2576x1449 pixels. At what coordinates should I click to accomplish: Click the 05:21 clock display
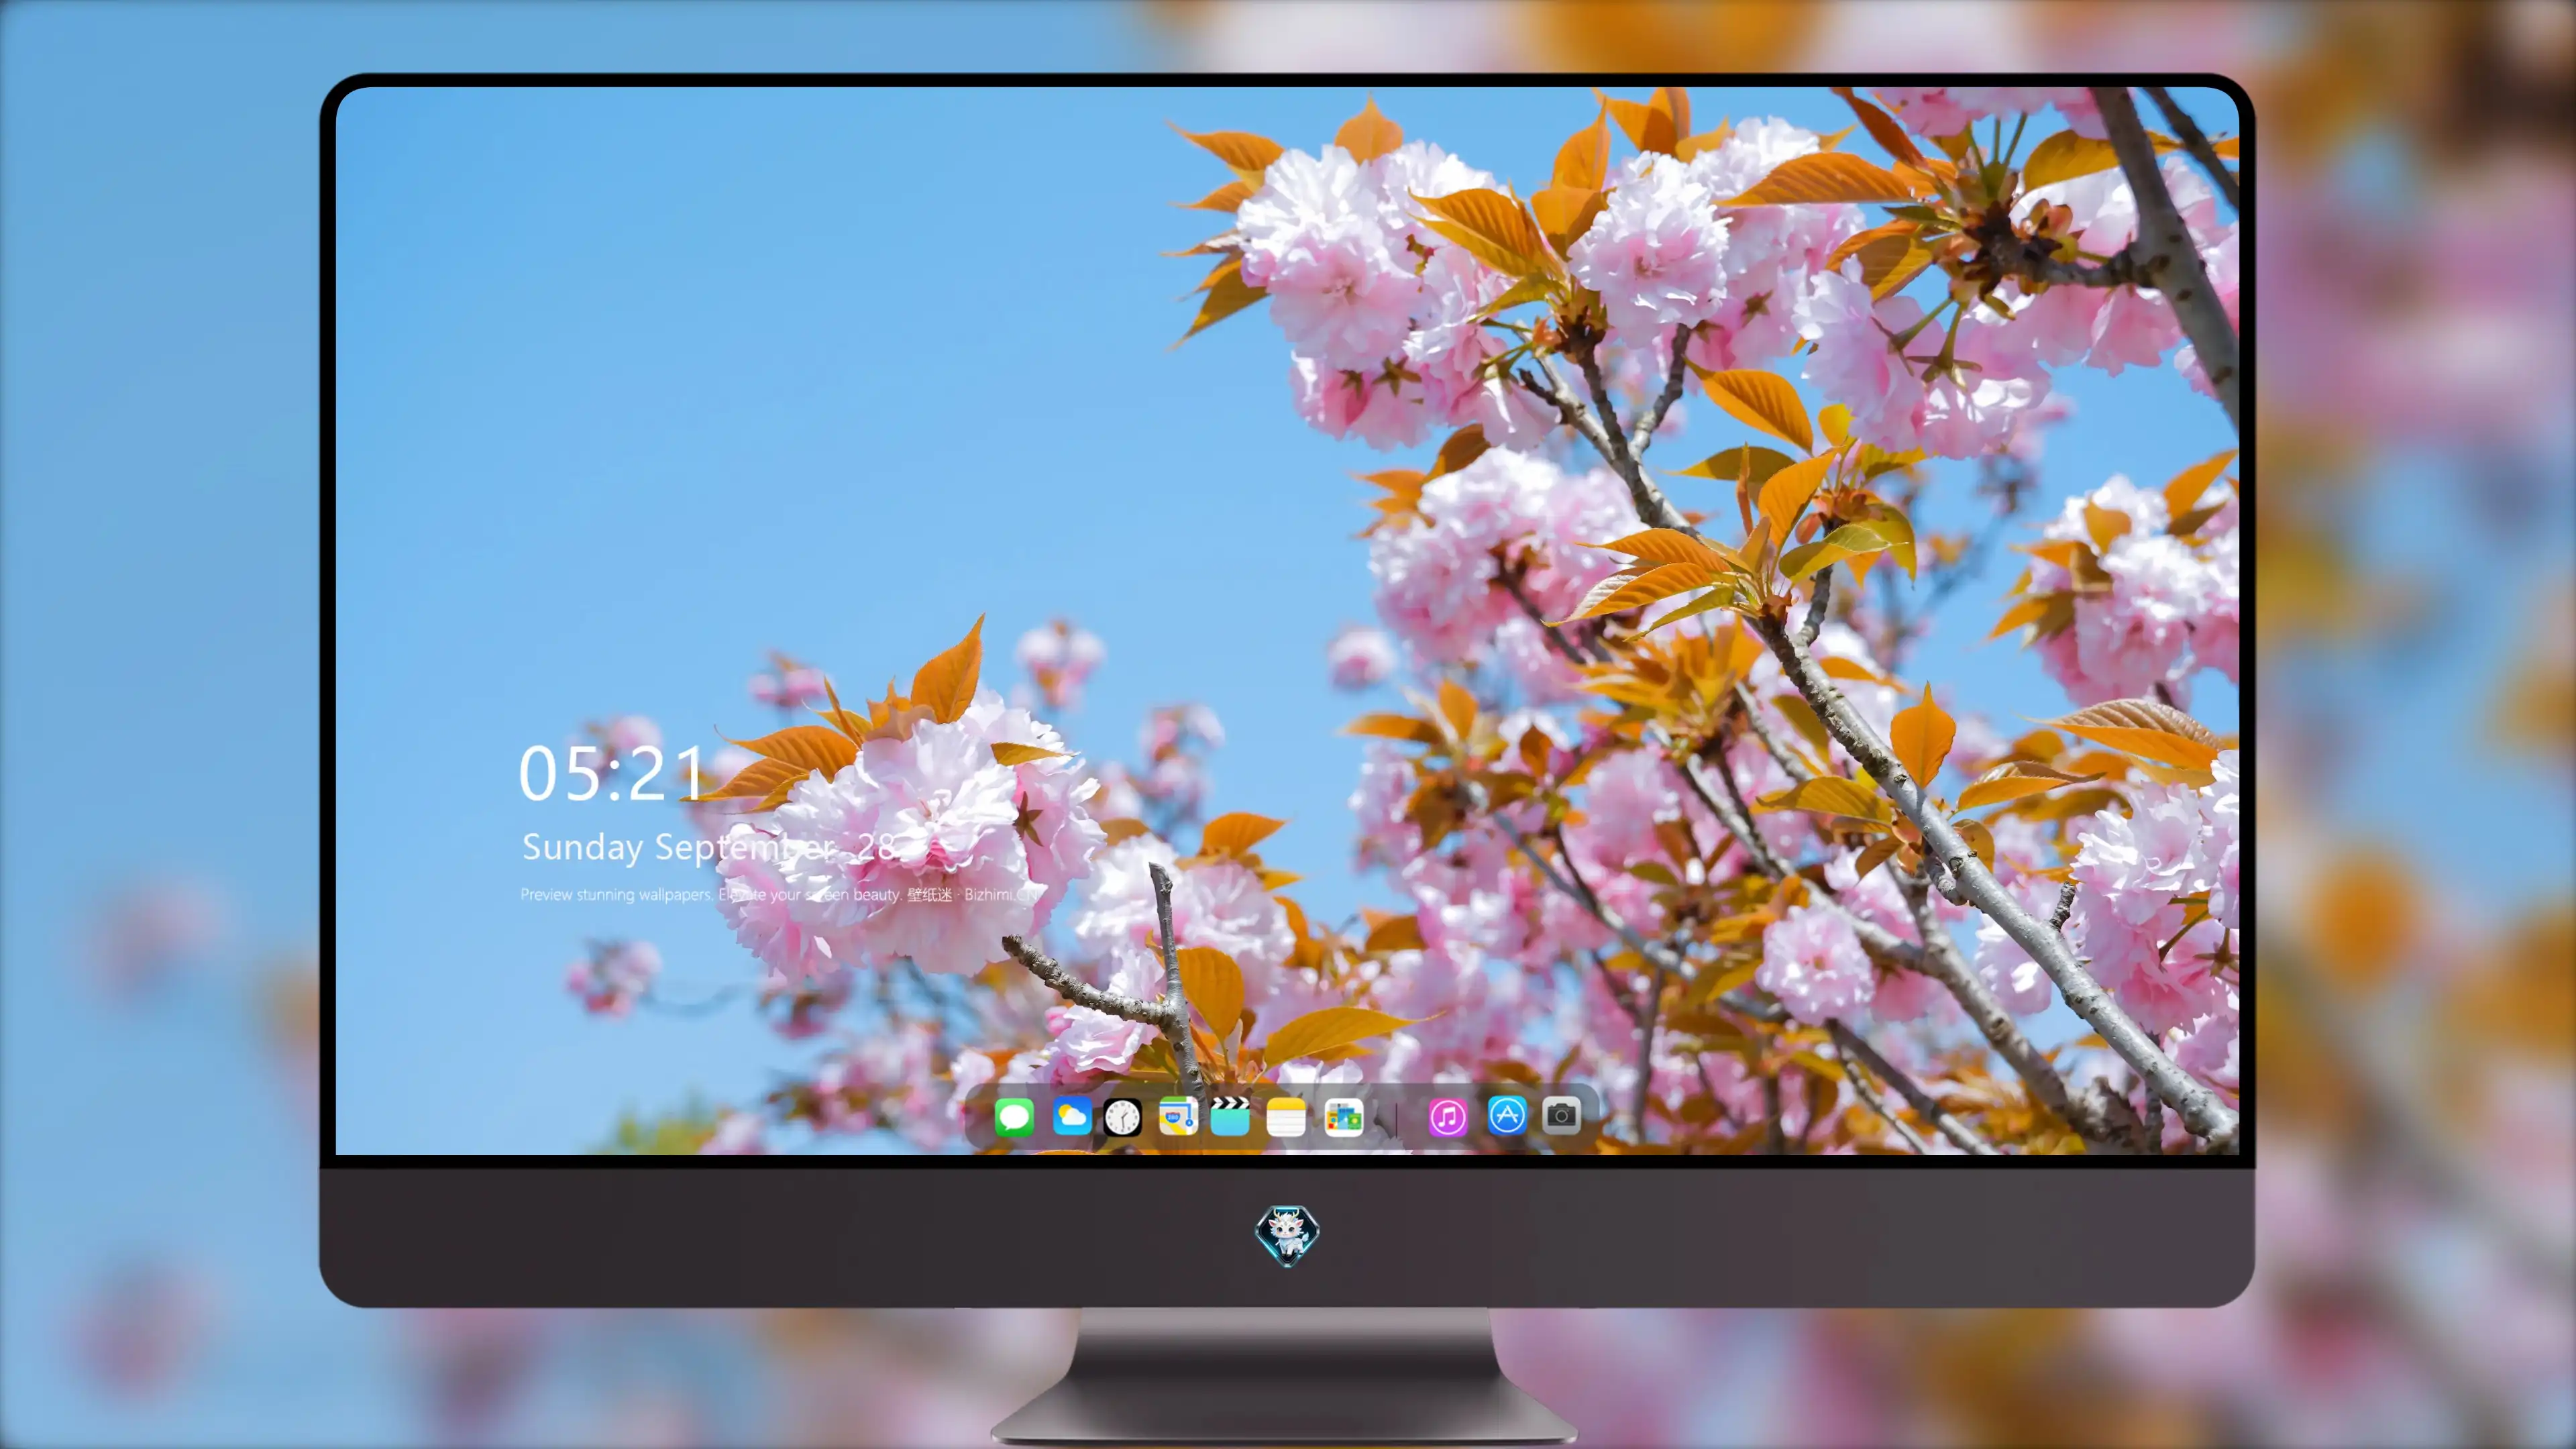point(612,774)
